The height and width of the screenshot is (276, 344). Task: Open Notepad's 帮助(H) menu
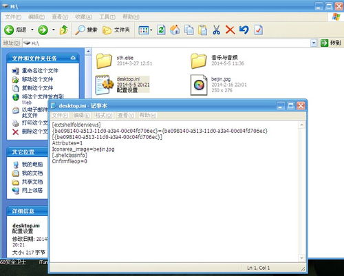point(148,116)
